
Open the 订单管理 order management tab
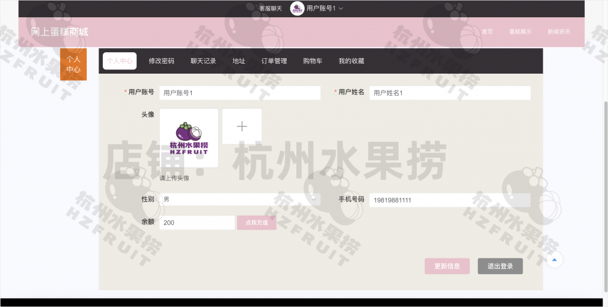point(274,61)
